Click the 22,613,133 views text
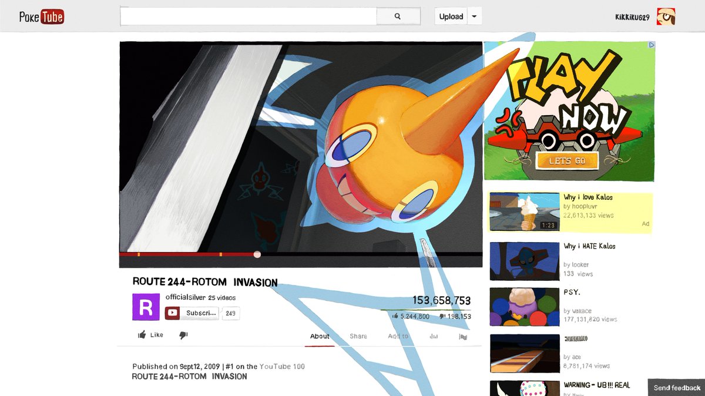 pos(589,216)
